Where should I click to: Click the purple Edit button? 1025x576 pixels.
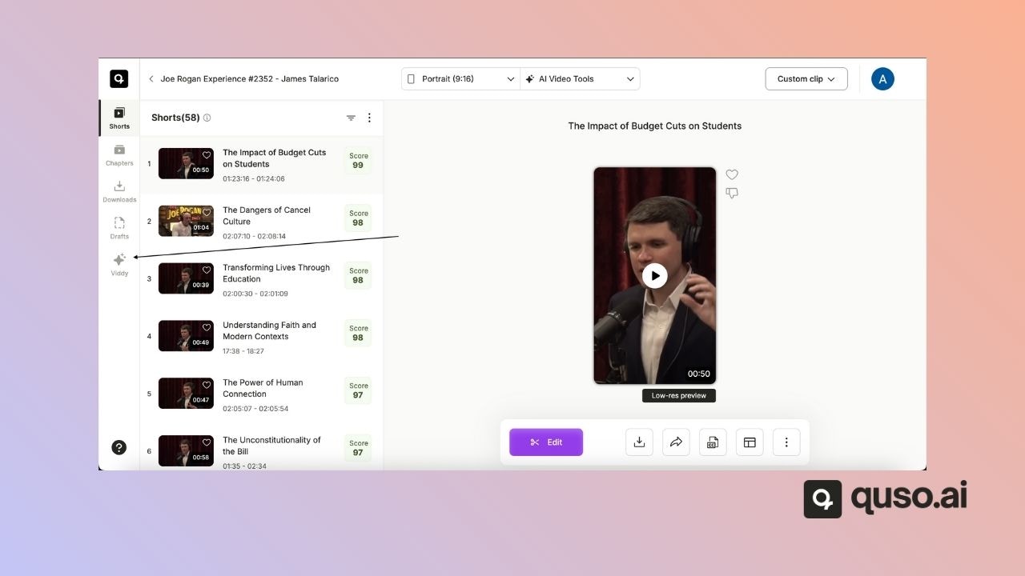(x=546, y=442)
